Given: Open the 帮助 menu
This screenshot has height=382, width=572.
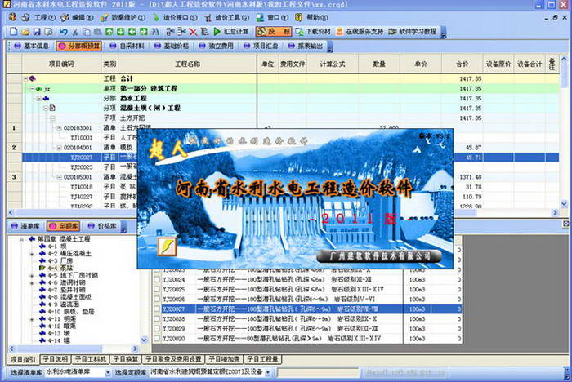Looking at the screenshot, I should pyautogui.click(x=311, y=17).
